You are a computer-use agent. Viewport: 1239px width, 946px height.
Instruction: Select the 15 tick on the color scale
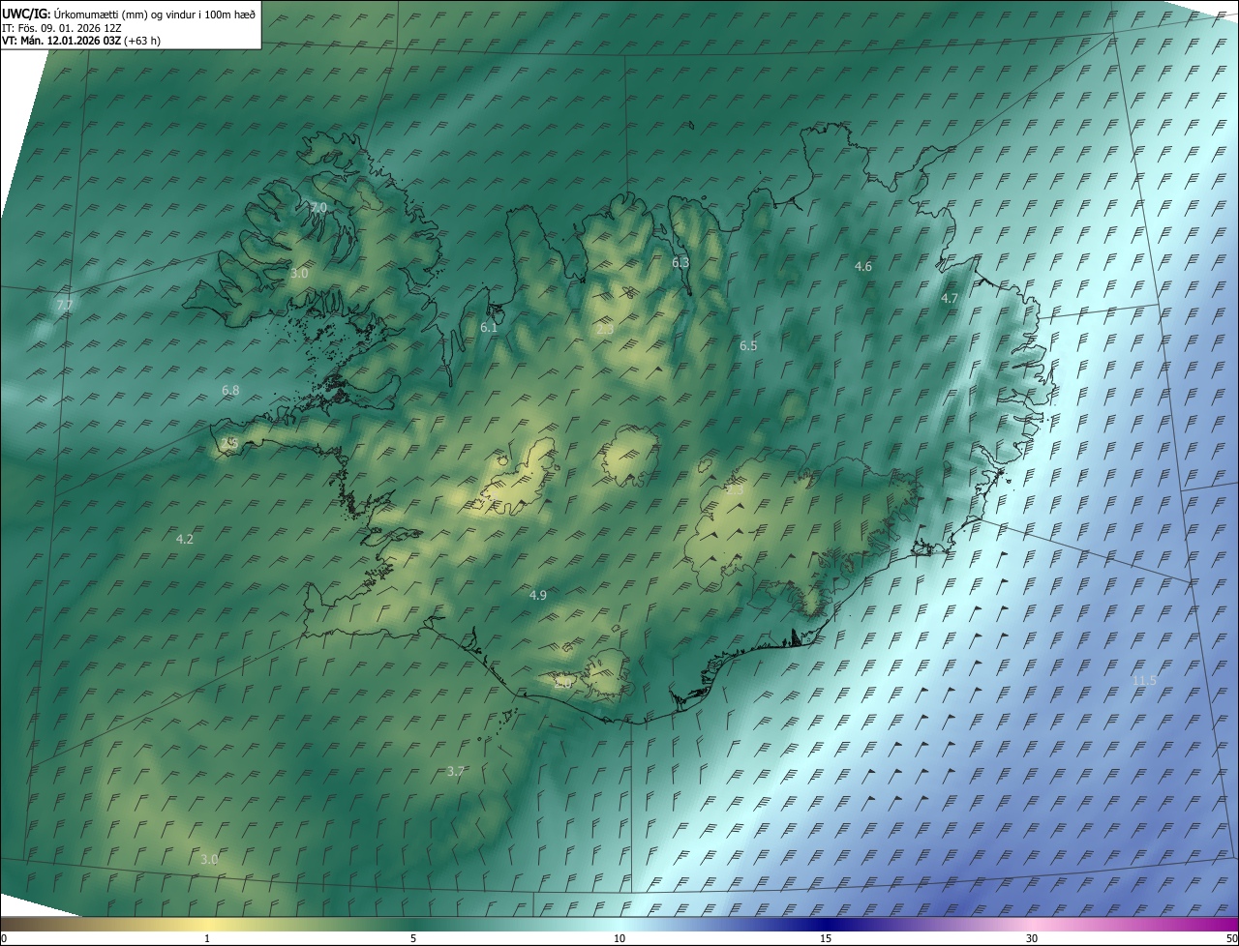[x=826, y=939]
